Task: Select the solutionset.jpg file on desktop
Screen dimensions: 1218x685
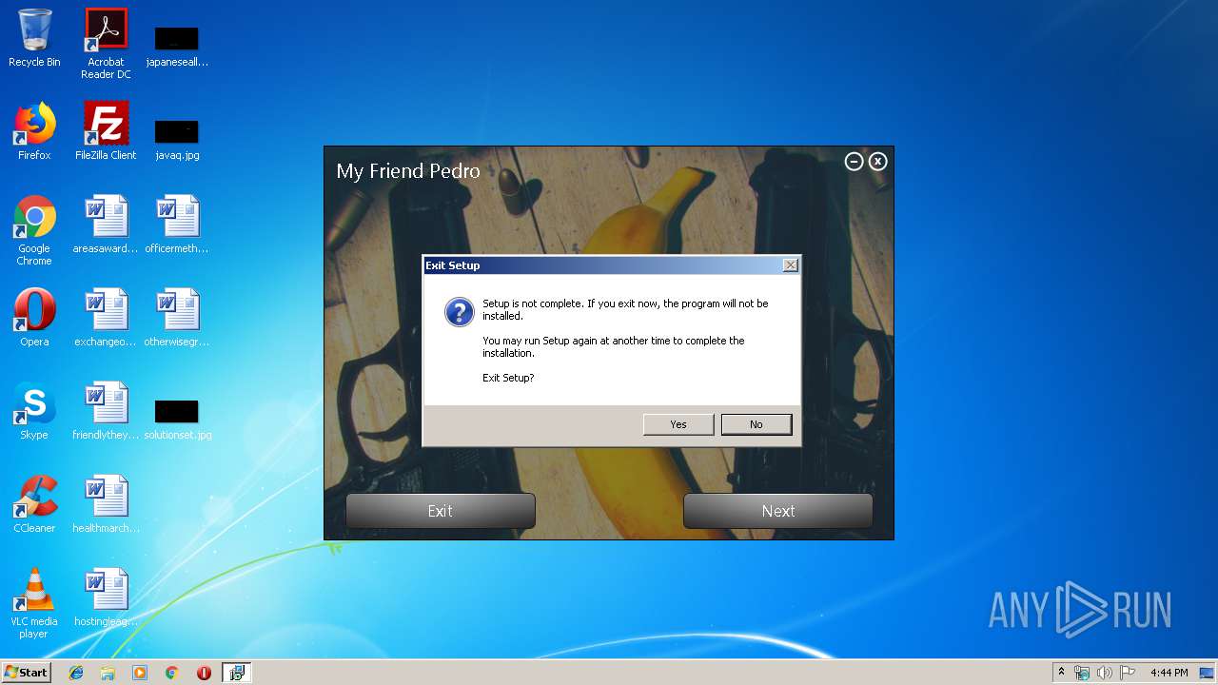Action: tap(177, 419)
